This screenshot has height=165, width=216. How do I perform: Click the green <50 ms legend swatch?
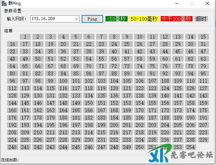(x=117, y=19)
